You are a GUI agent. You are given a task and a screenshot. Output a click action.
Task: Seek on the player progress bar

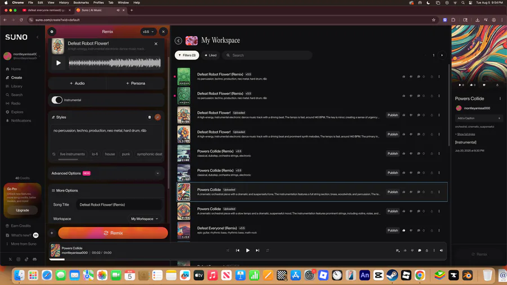coord(248,260)
